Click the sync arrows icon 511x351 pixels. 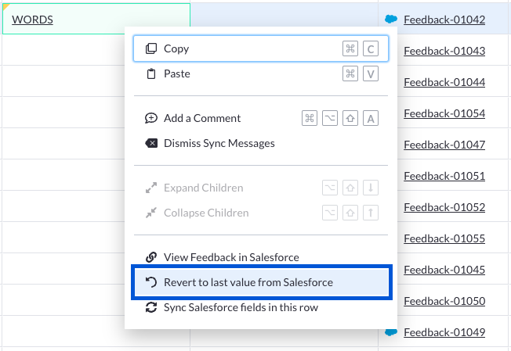151,307
